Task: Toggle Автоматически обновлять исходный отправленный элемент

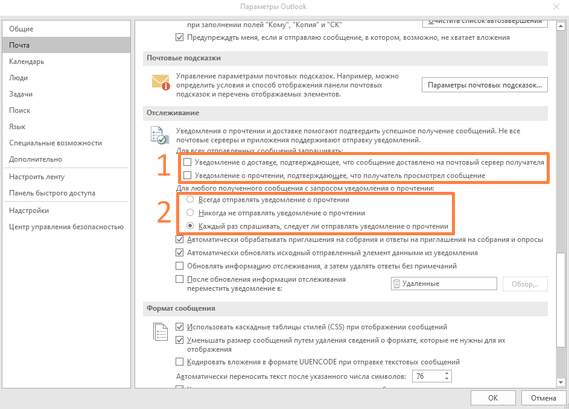Action: pos(180,253)
